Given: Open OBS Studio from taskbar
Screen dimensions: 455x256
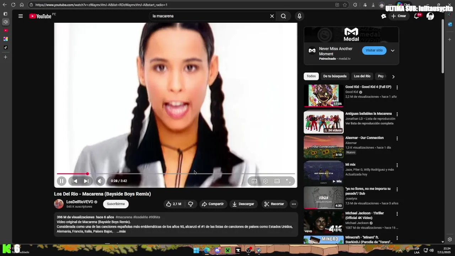Looking at the screenshot, I should pos(248,250).
